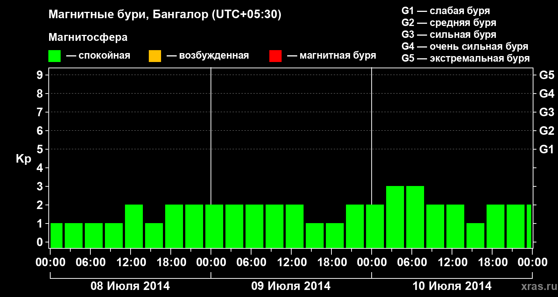Click the G4 label on the right axis

pos(546,94)
